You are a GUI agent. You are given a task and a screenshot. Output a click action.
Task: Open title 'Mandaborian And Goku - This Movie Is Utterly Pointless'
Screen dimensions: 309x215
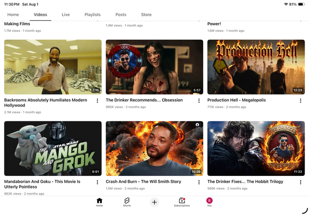click(42, 184)
